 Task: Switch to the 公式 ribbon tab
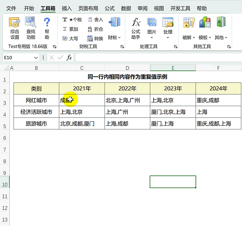[x=109, y=8]
